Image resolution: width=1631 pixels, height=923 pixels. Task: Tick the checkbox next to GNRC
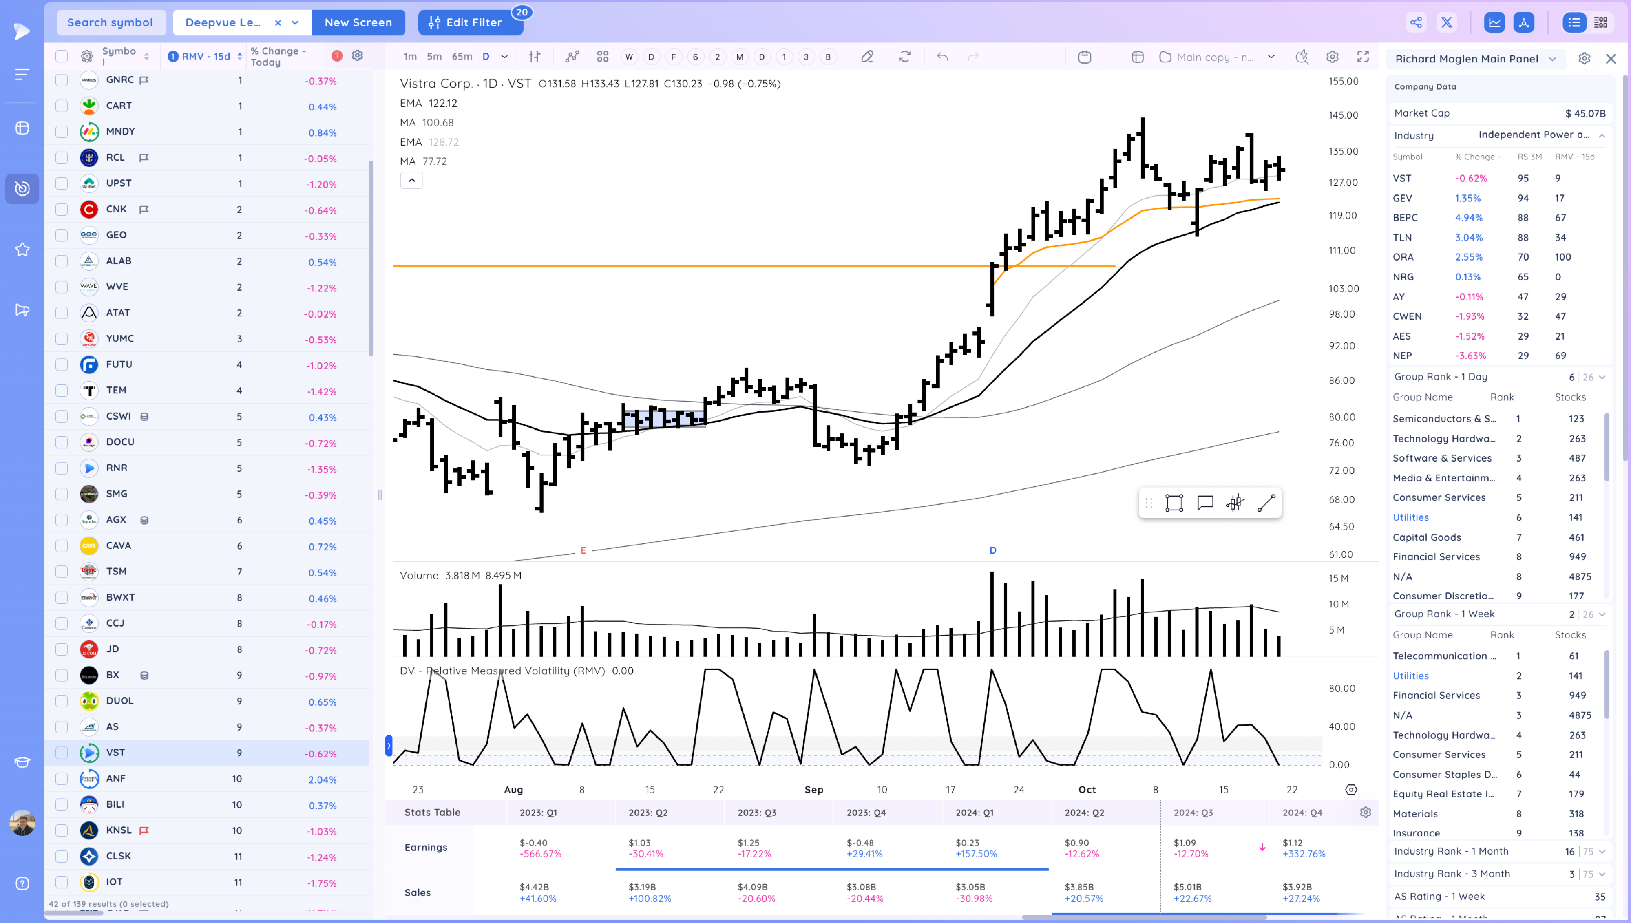(x=62, y=80)
